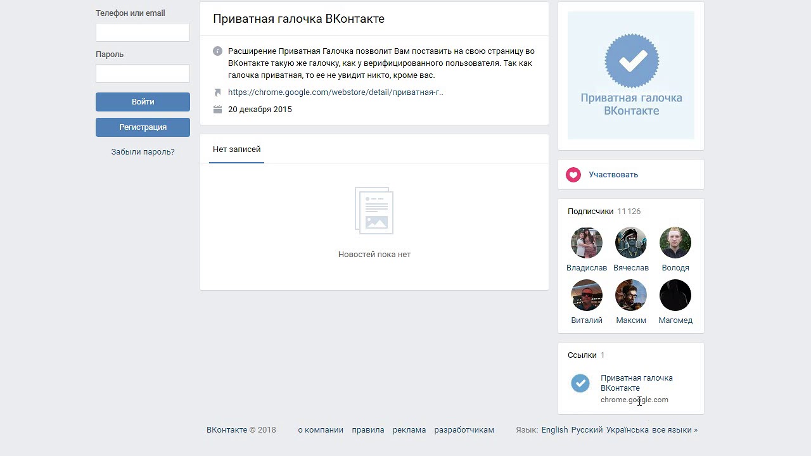
Task: Click the Регистрация button
Action: [143, 127]
